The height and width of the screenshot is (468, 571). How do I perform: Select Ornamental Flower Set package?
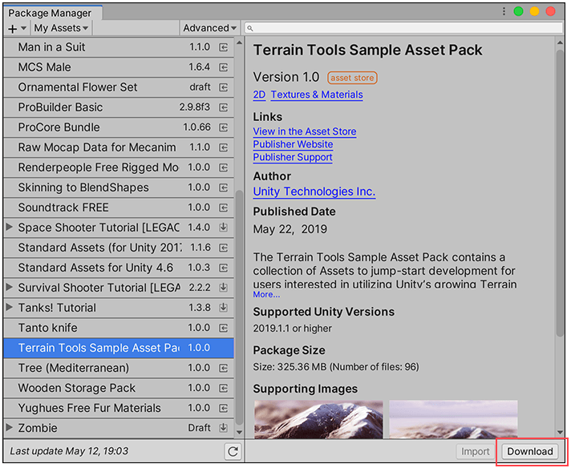119,87
